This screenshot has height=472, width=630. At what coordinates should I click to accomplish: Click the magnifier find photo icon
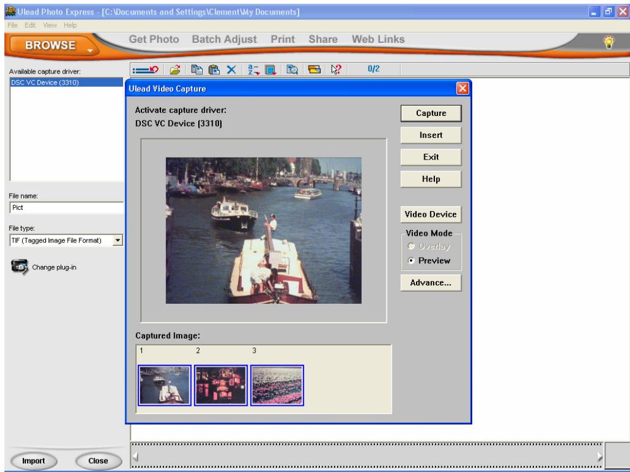coord(292,70)
